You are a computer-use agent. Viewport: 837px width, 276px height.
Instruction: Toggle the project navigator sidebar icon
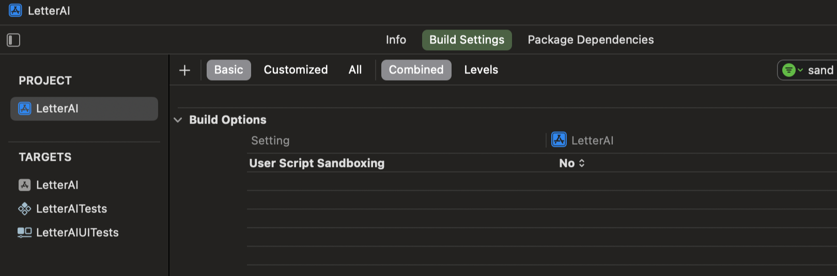(x=13, y=40)
